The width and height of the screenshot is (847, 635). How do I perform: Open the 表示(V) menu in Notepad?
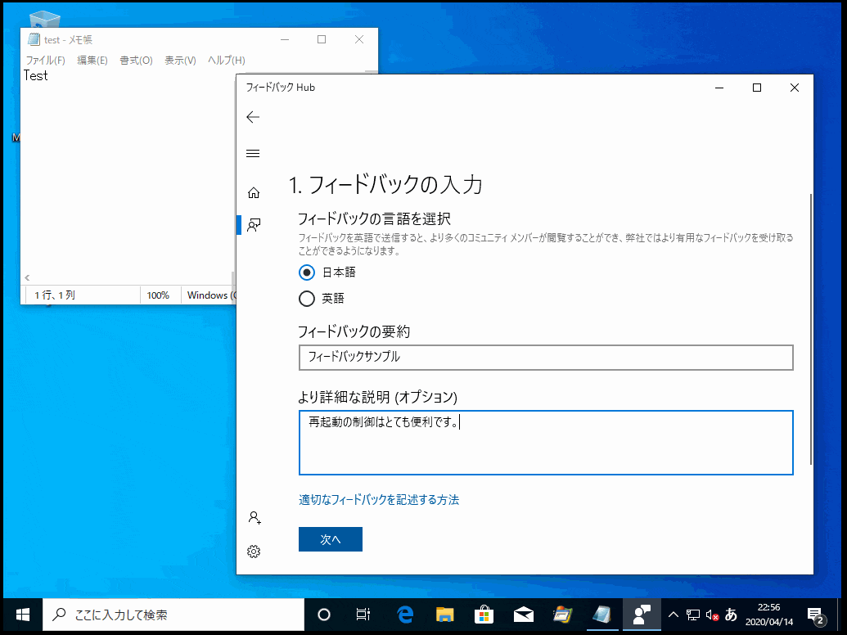(x=180, y=60)
